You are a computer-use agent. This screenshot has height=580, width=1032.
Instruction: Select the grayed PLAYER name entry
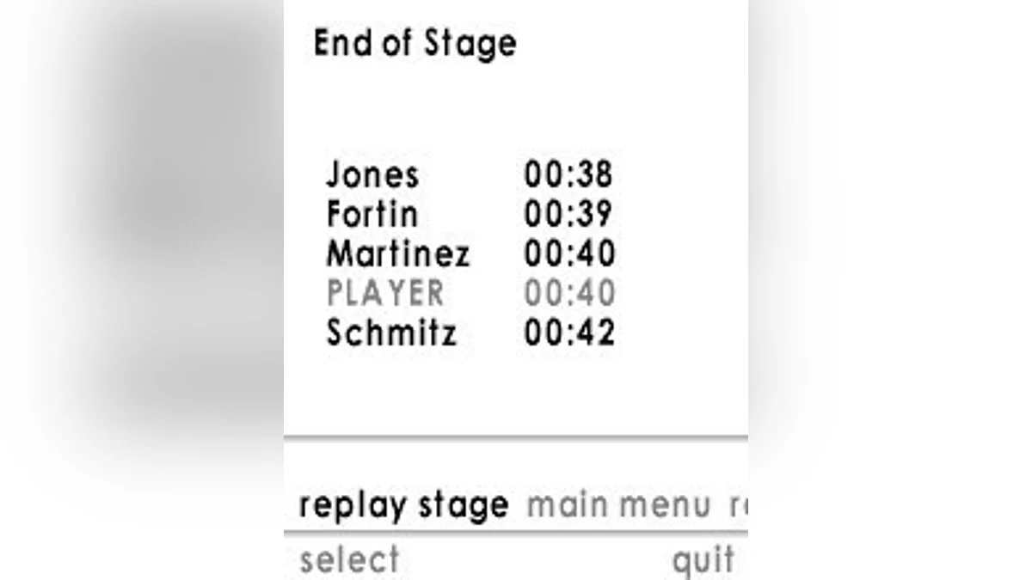tap(385, 294)
